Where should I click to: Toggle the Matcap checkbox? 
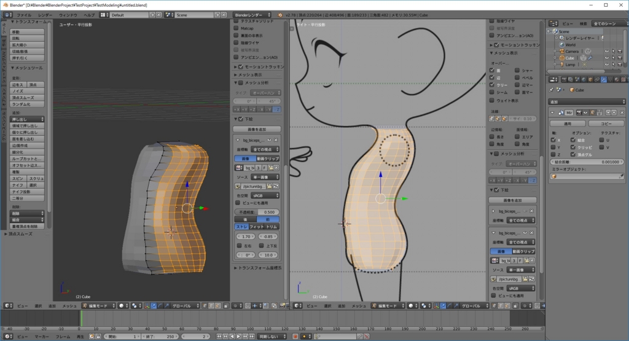236,28
